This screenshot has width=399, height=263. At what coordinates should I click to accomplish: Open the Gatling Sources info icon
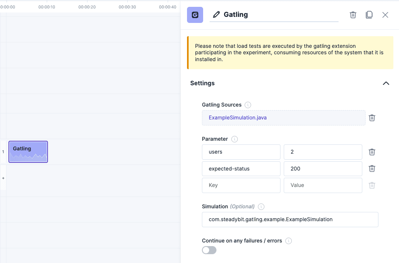point(248,104)
